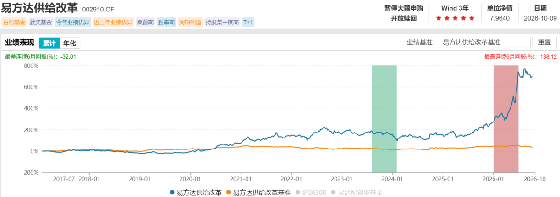Switch to the 年化 annualized view

(70, 43)
